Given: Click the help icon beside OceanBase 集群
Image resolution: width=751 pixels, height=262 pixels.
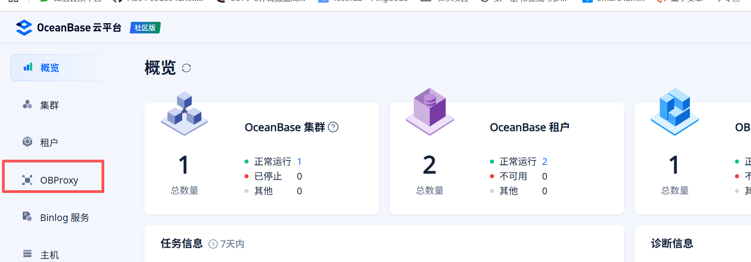Looking at the screenshot, I should tap(333, 127).
